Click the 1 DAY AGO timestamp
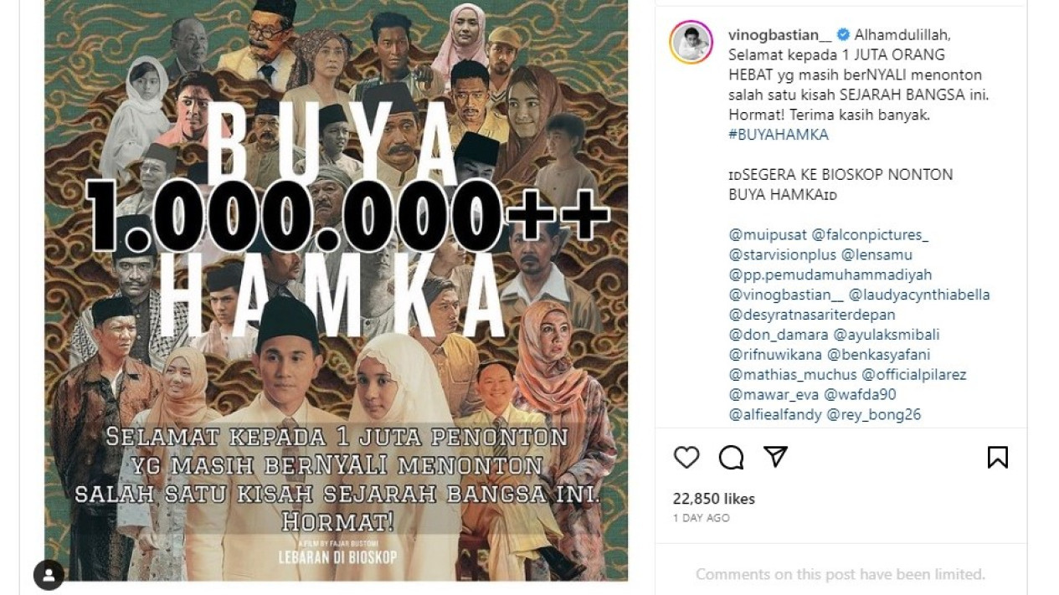Image resolution: width=1059 pixels, height=595 pixels. [x=702, y=518]
